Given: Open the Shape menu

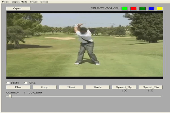Looking at the screenshot, I should pyautogui.click(x=34, y=2).
